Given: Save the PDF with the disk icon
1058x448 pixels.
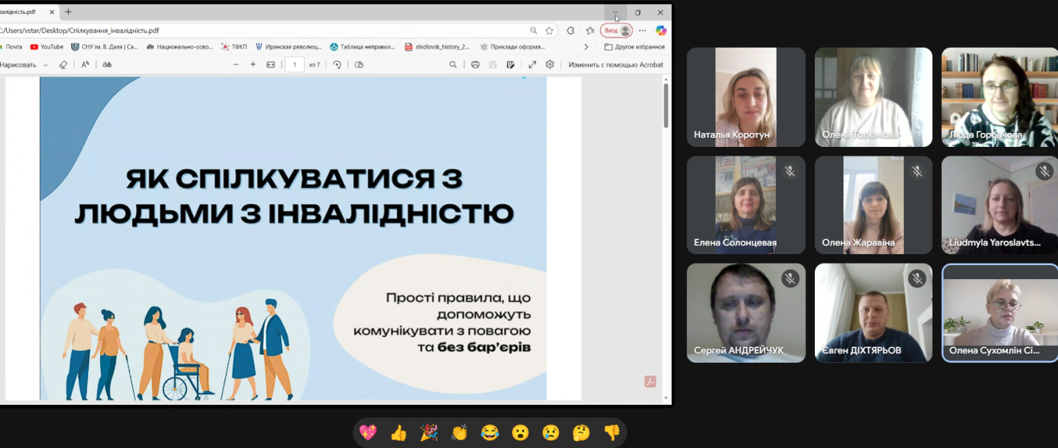Looking at the screenshot, I should coord(493,65).
